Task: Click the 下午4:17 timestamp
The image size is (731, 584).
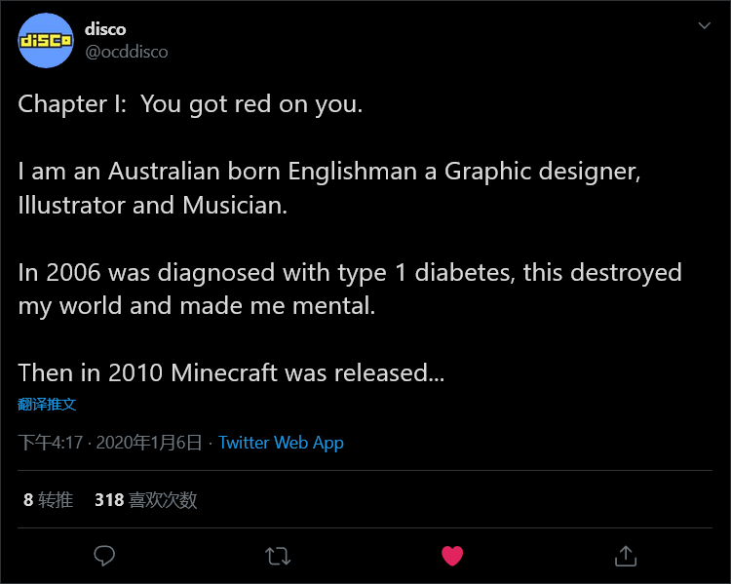Action: coord(50,443)
